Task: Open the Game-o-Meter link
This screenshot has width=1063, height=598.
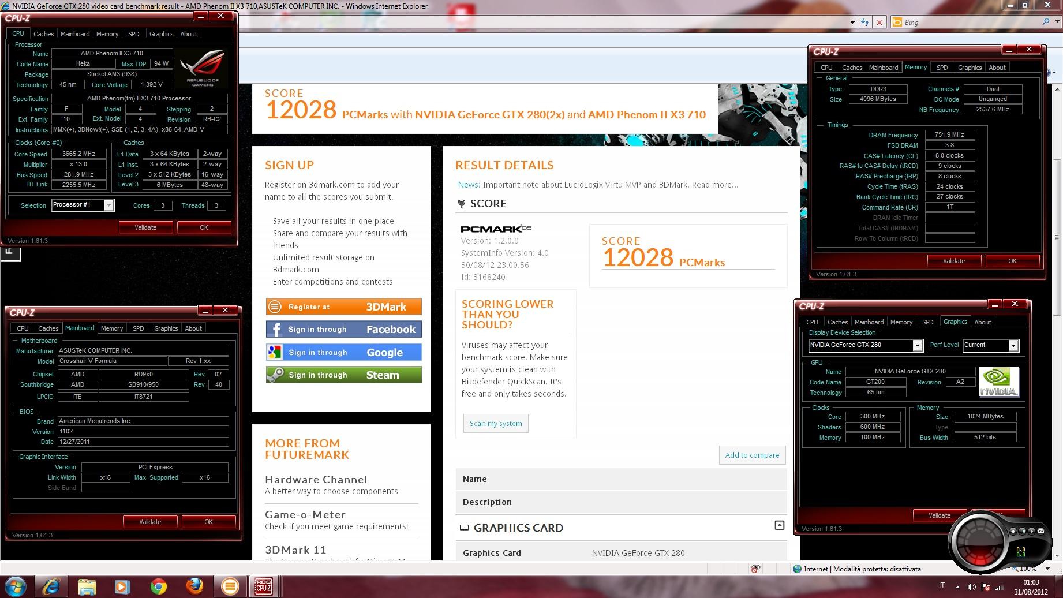Action: coord(305,515)
